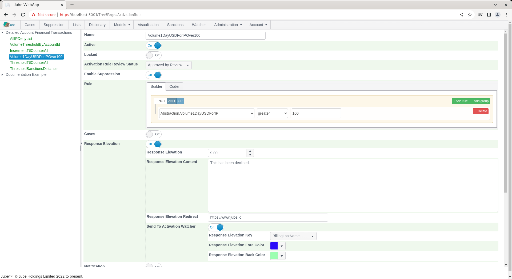Image resolution: width=512 pixels, height=279 pixels.
Task: Click the Name input field
Action: [205, 36]
